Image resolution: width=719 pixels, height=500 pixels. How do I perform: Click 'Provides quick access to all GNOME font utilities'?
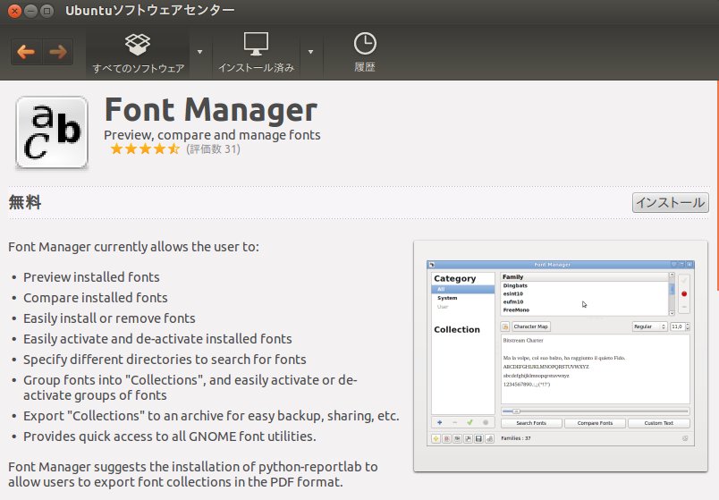pyautogui.click(x=170, y=436)
